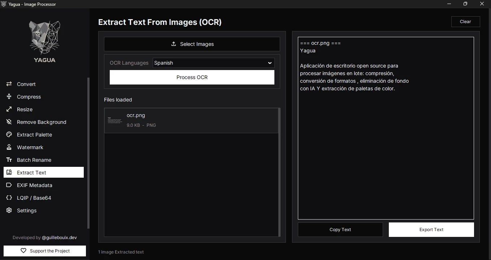Switch to Remove Background section
The width and height of the screenshot is (491, 260).
click(44, 122)
